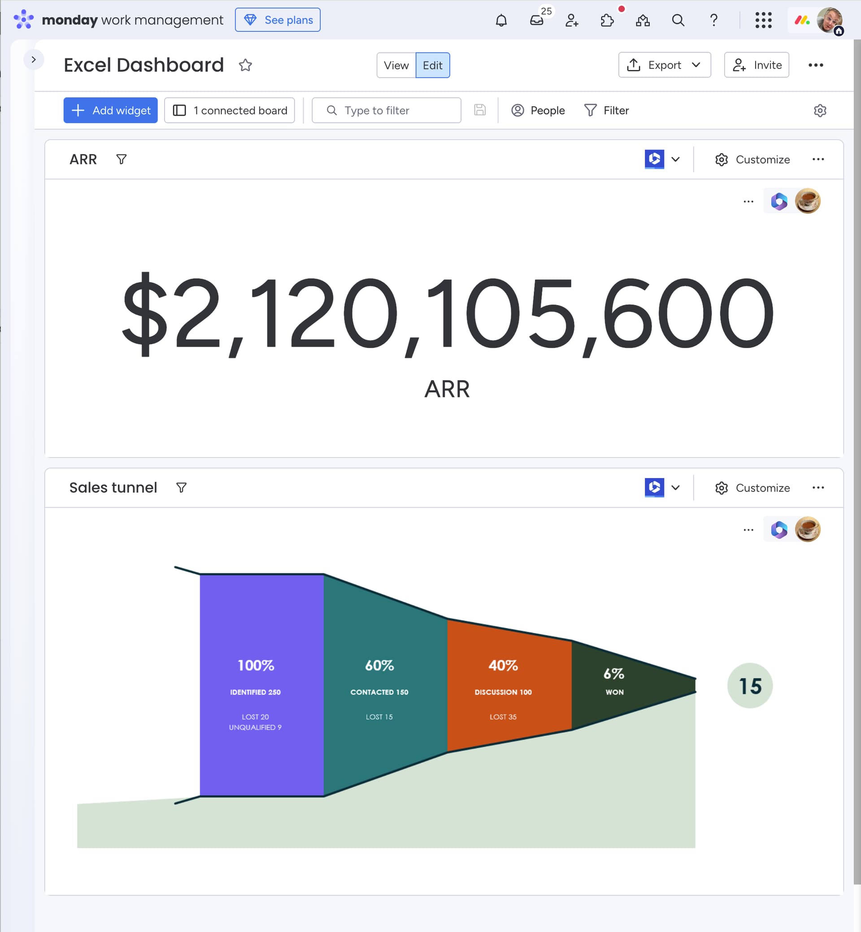
Task: Click the See plans button
Action: click(x=277, y=20)
